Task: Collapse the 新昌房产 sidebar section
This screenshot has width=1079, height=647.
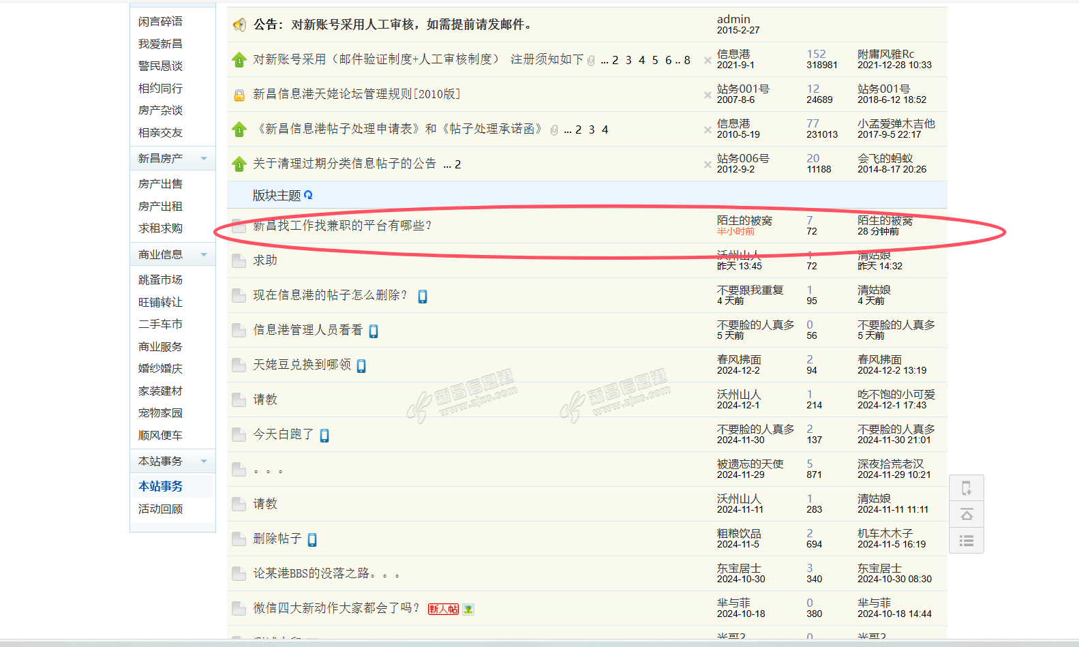Action: coord(203,159)
